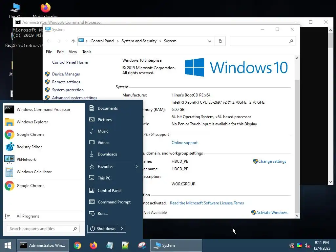Open View menu in System window

tap(73, 52)
